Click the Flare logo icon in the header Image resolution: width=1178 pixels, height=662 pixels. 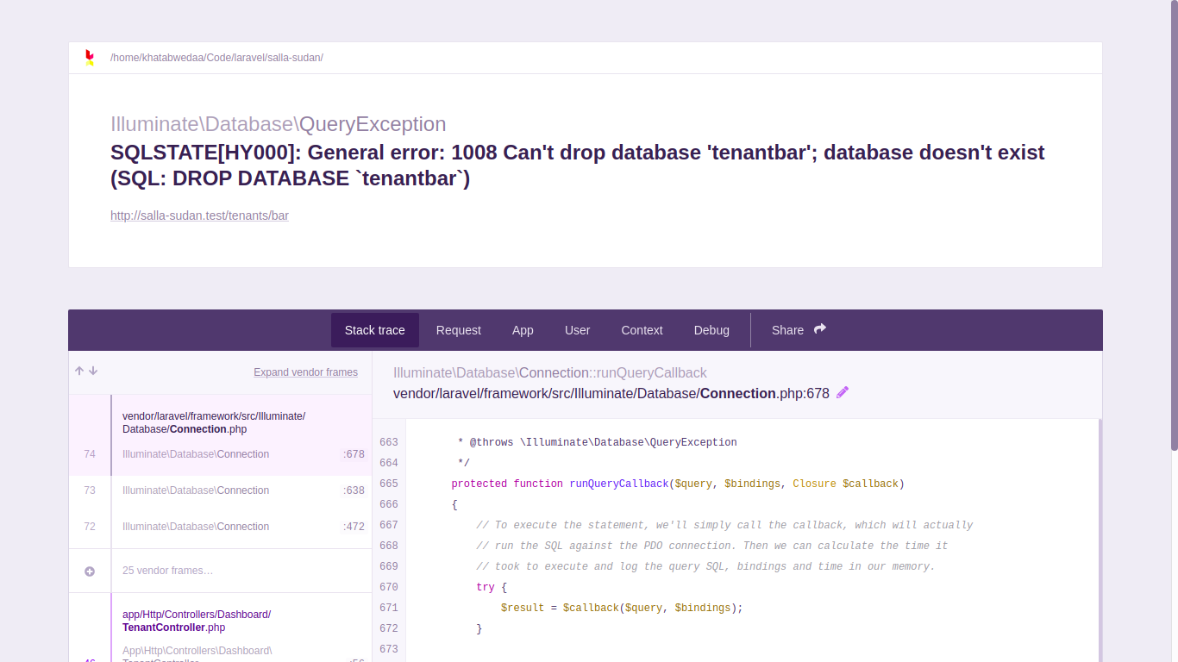pos(90,57)
